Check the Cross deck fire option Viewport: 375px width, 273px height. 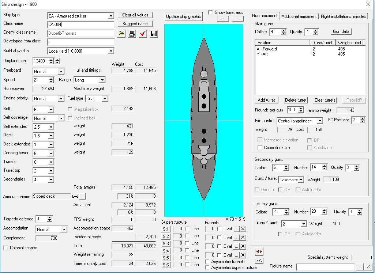260,148
